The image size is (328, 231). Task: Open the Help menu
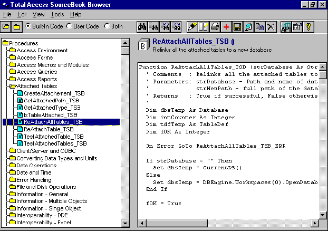pos(75,14)
